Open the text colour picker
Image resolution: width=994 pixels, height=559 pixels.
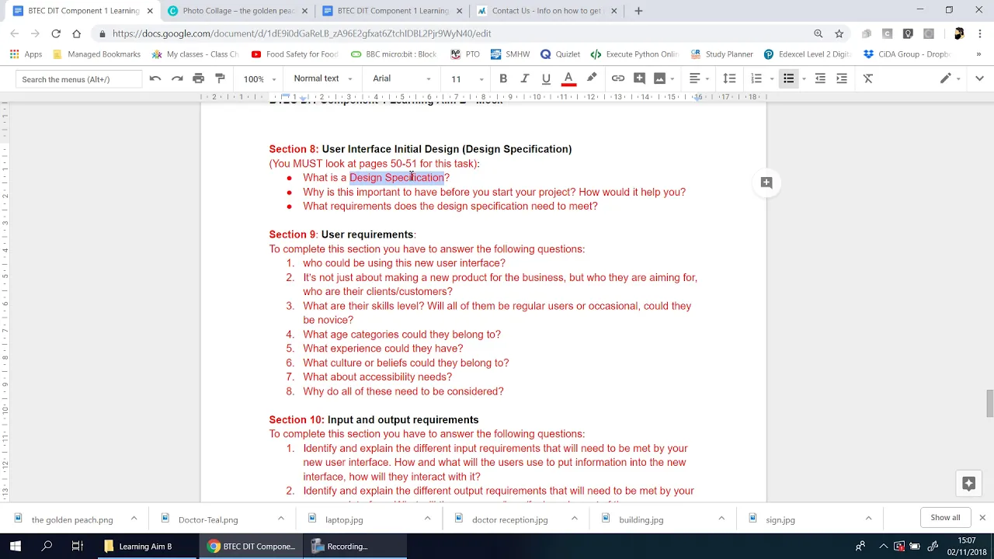(568, 78)
